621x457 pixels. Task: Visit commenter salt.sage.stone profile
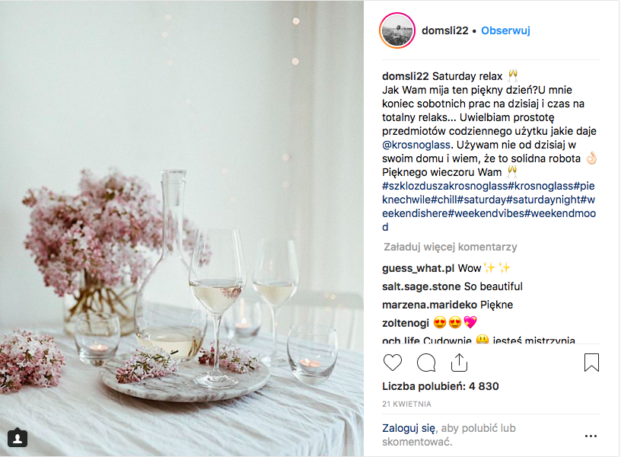(422, 286)
